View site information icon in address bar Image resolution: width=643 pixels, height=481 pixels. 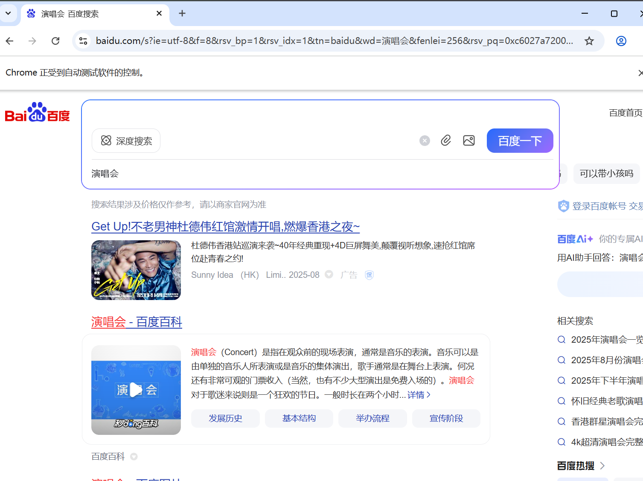[x=83, y=41]
